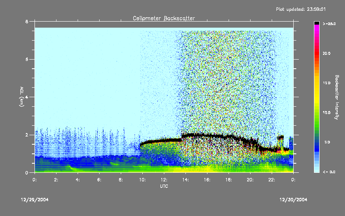Image resolution: width=345 pixels, height=216 pixels.
Task: Click the "10.0" colorbar label
Action: 326,113
